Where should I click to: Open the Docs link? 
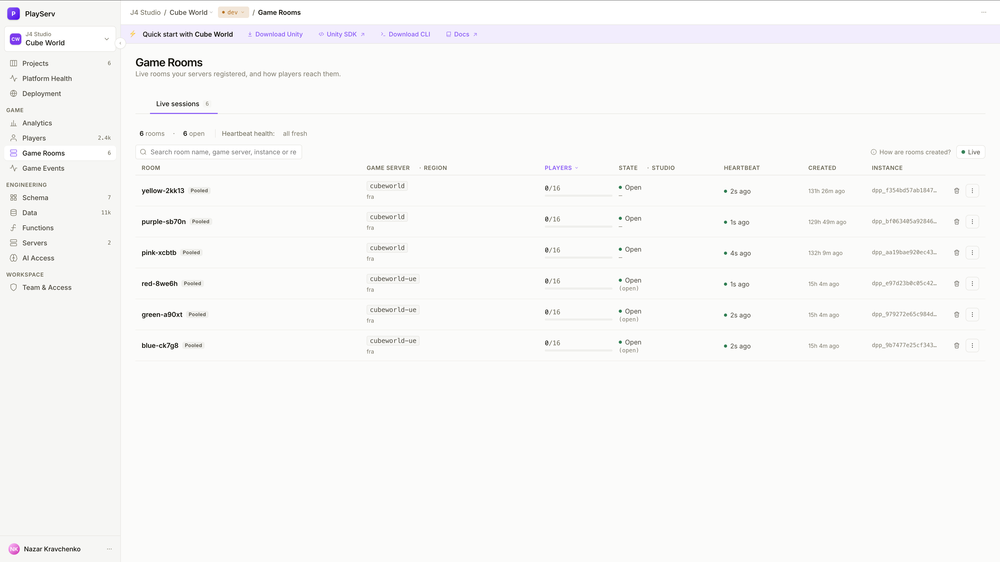coord(461,34)
